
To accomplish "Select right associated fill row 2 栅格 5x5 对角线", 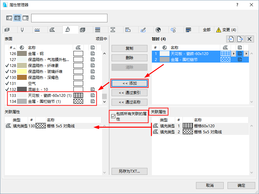I will coord(200,132).
